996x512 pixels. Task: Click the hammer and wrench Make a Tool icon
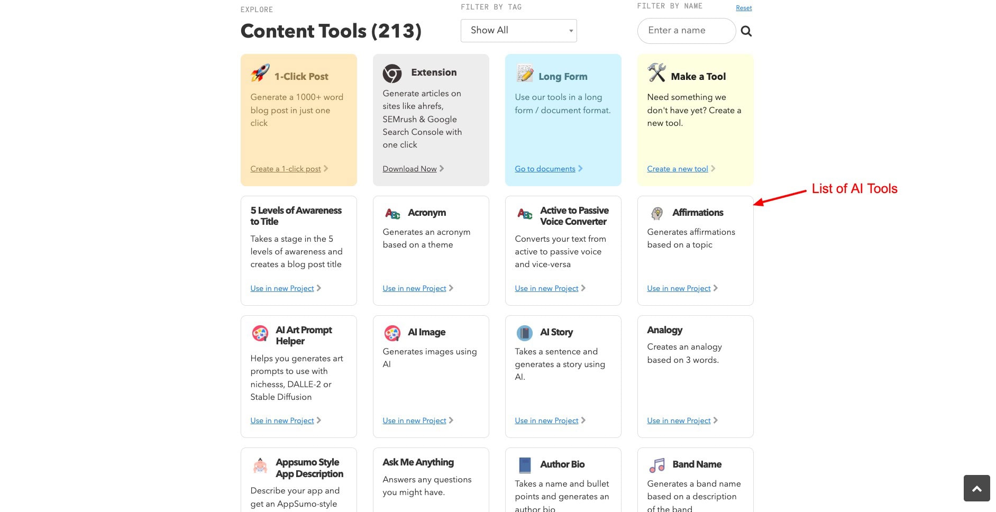(656, 72)
